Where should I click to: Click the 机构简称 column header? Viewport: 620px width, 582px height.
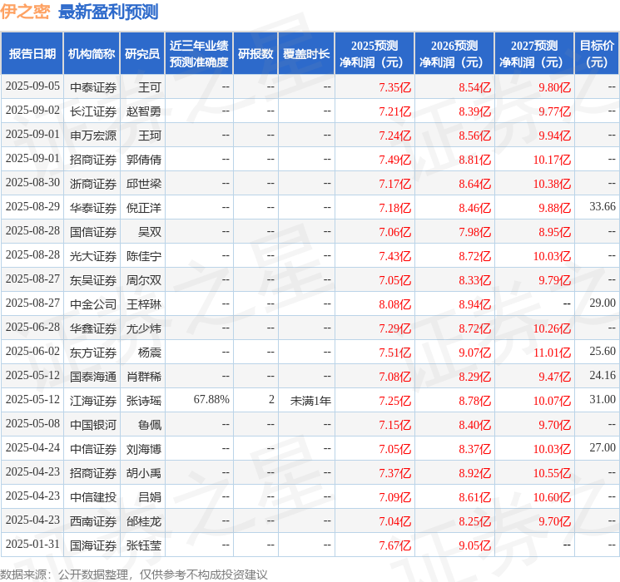click(x=92, y=54)
